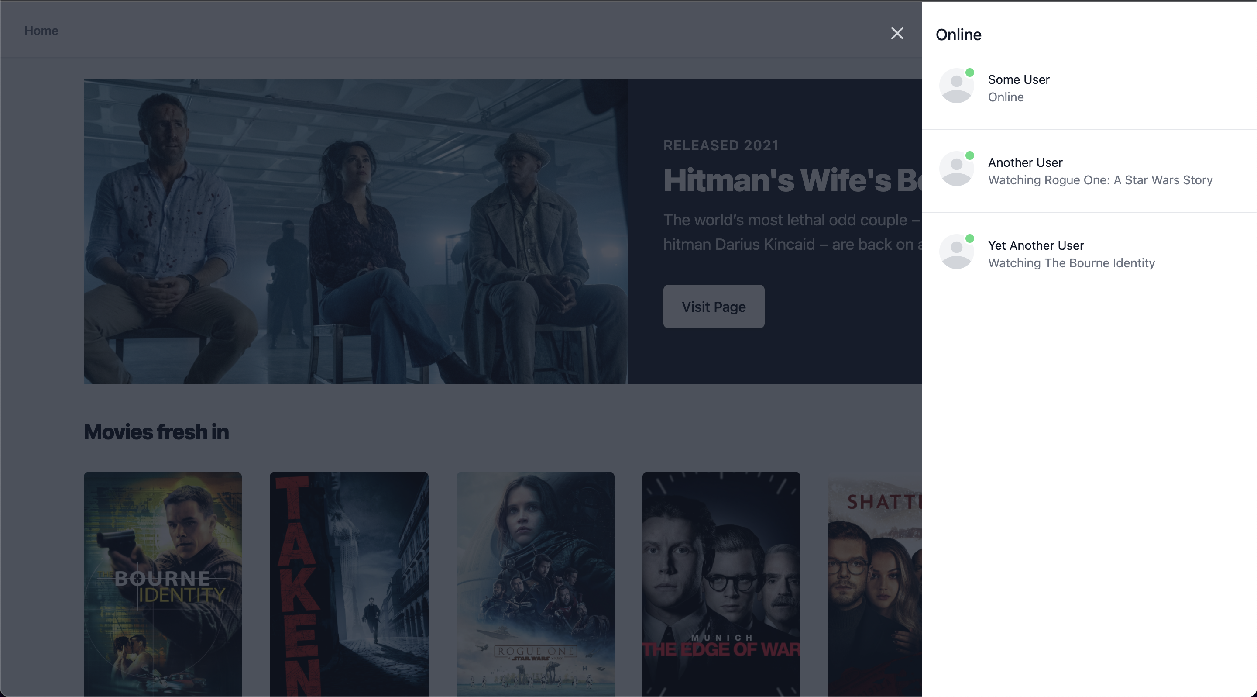
Task: Open the Taken movie poster
Action: tap(349, 583)
